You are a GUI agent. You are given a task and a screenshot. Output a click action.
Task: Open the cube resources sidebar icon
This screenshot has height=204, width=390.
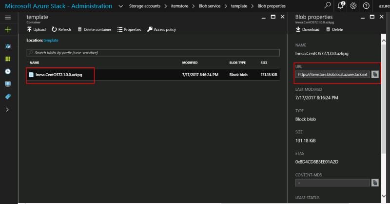pyautogui.click(x=8, y=46)
